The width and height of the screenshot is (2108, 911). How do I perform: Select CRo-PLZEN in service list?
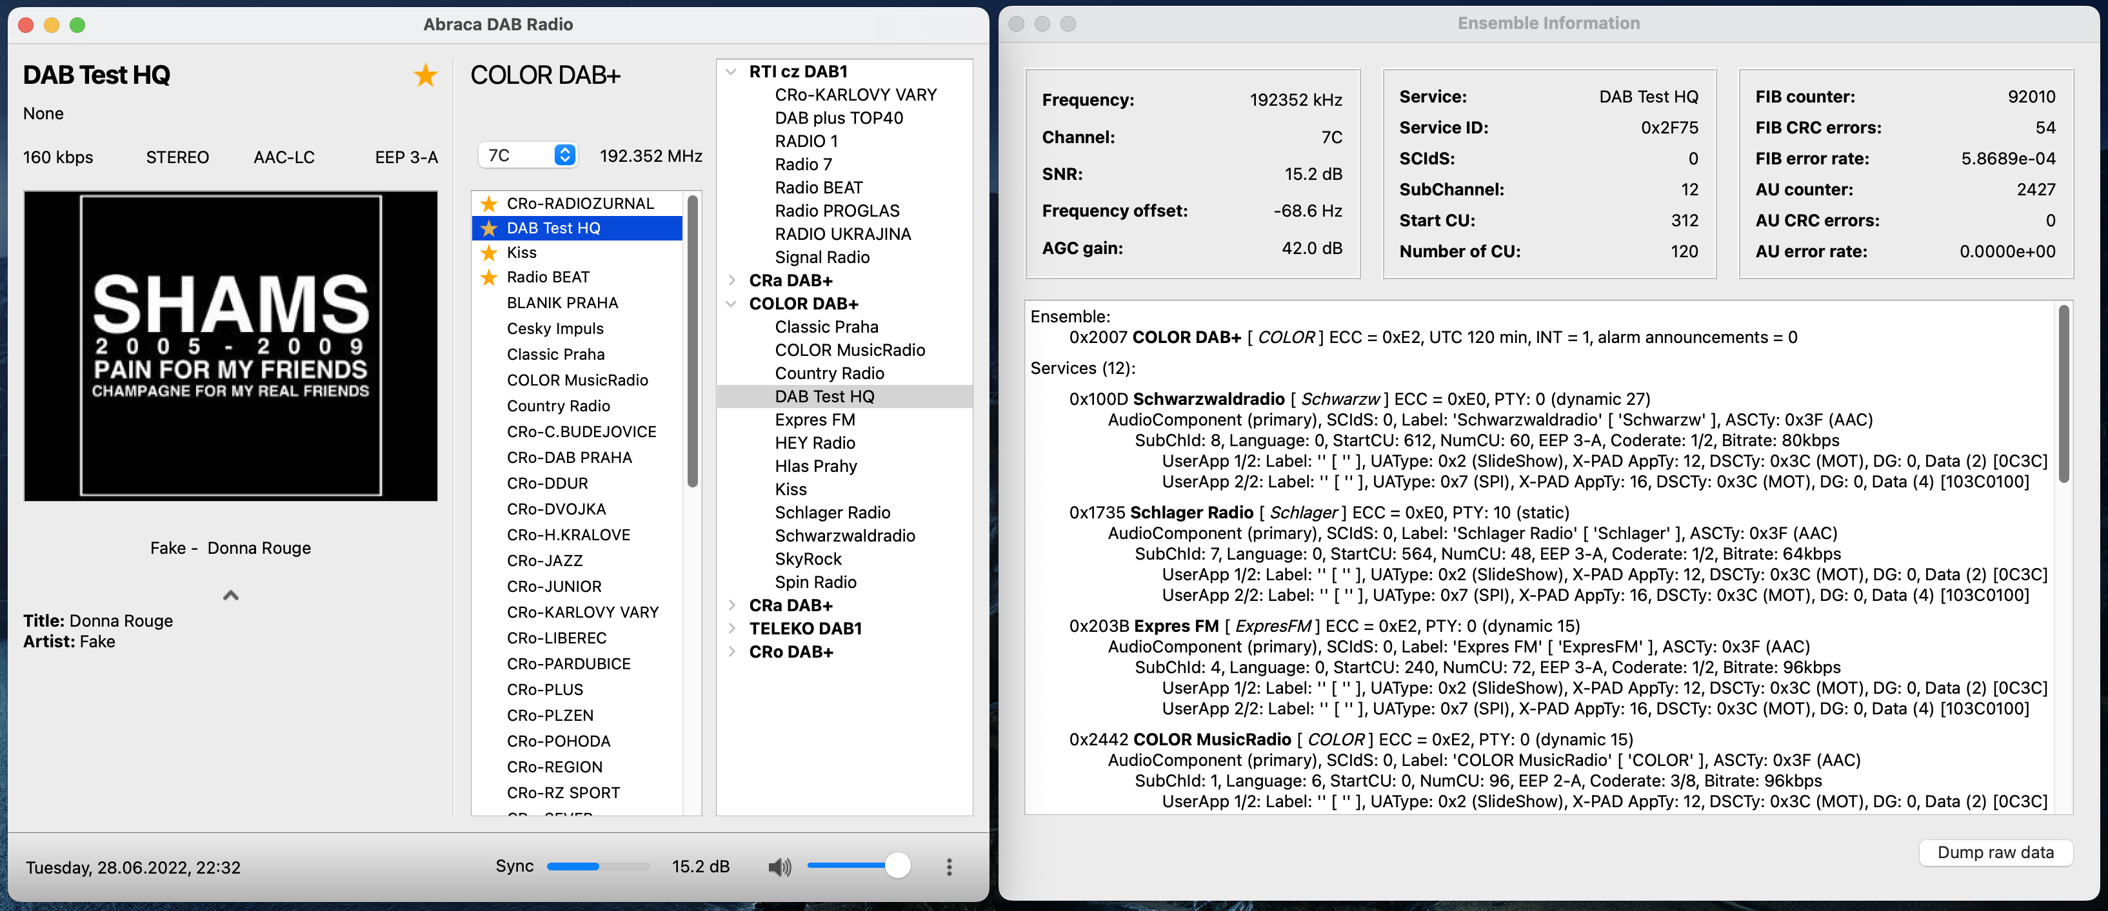578,715
